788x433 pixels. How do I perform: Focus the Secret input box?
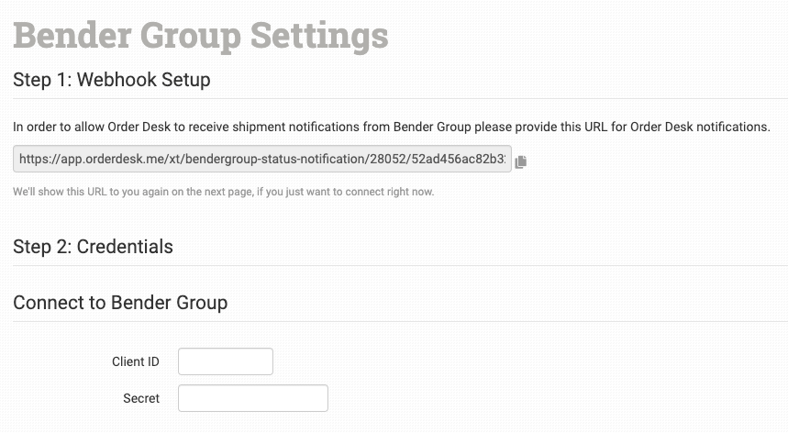click(253, 398)
